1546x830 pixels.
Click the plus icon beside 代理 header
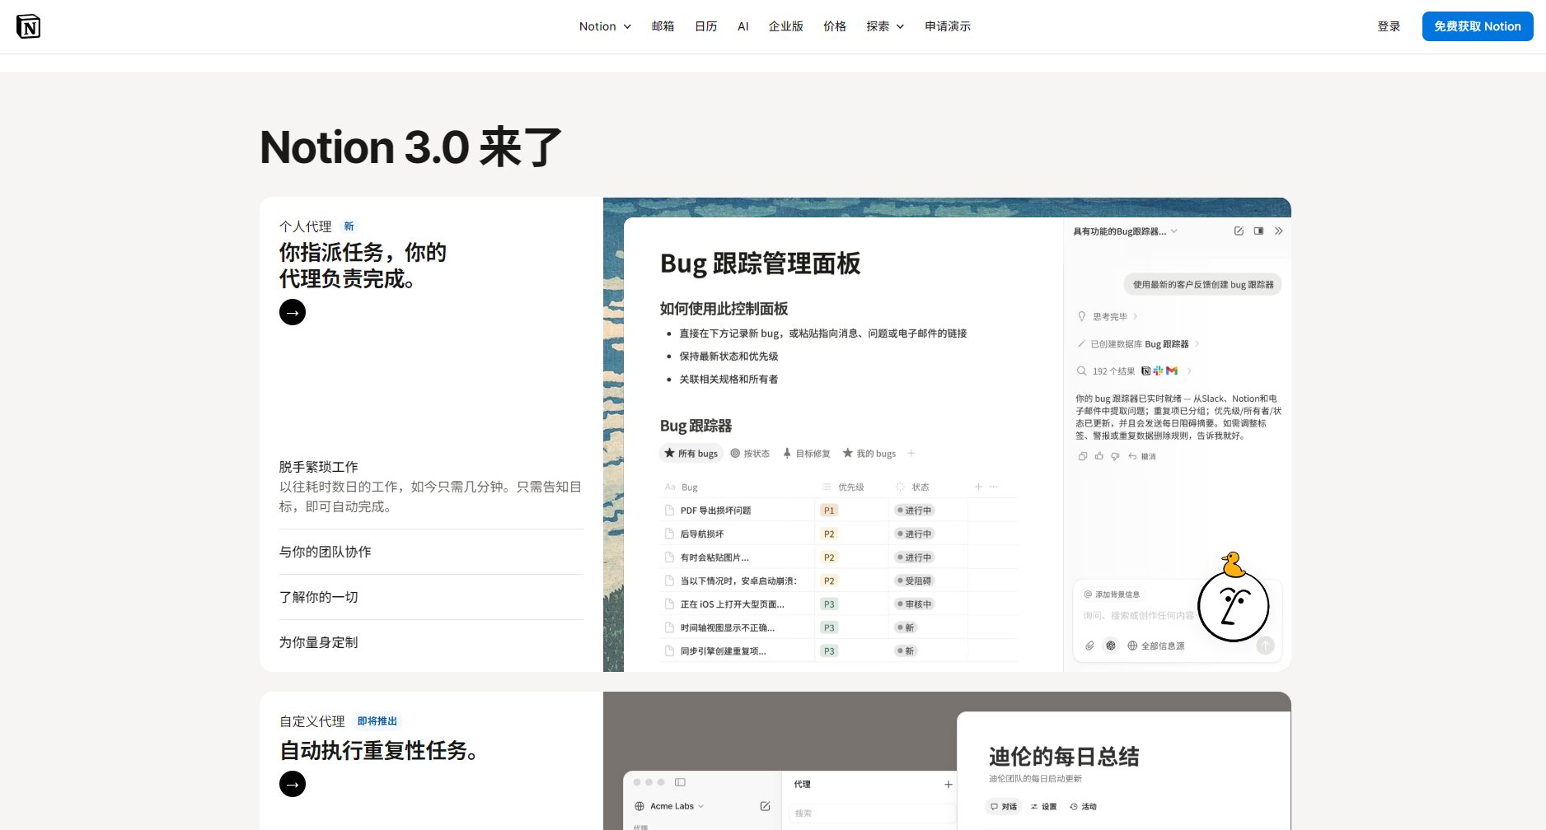click(948, 785)
